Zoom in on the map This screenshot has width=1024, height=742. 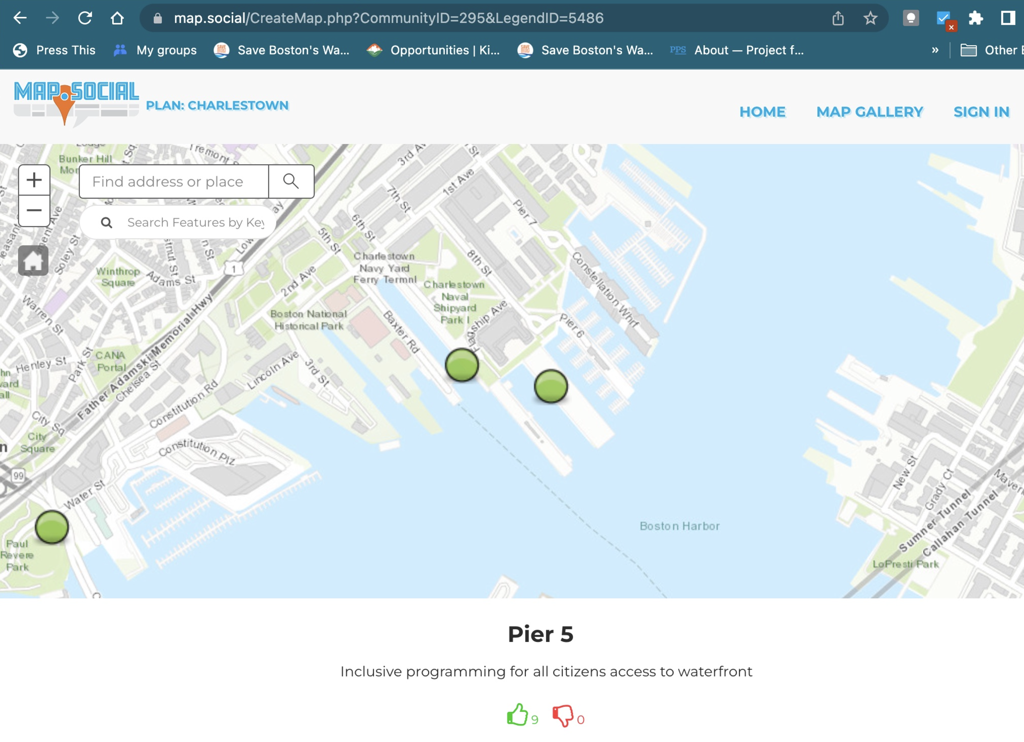click(x=34, y=179)
